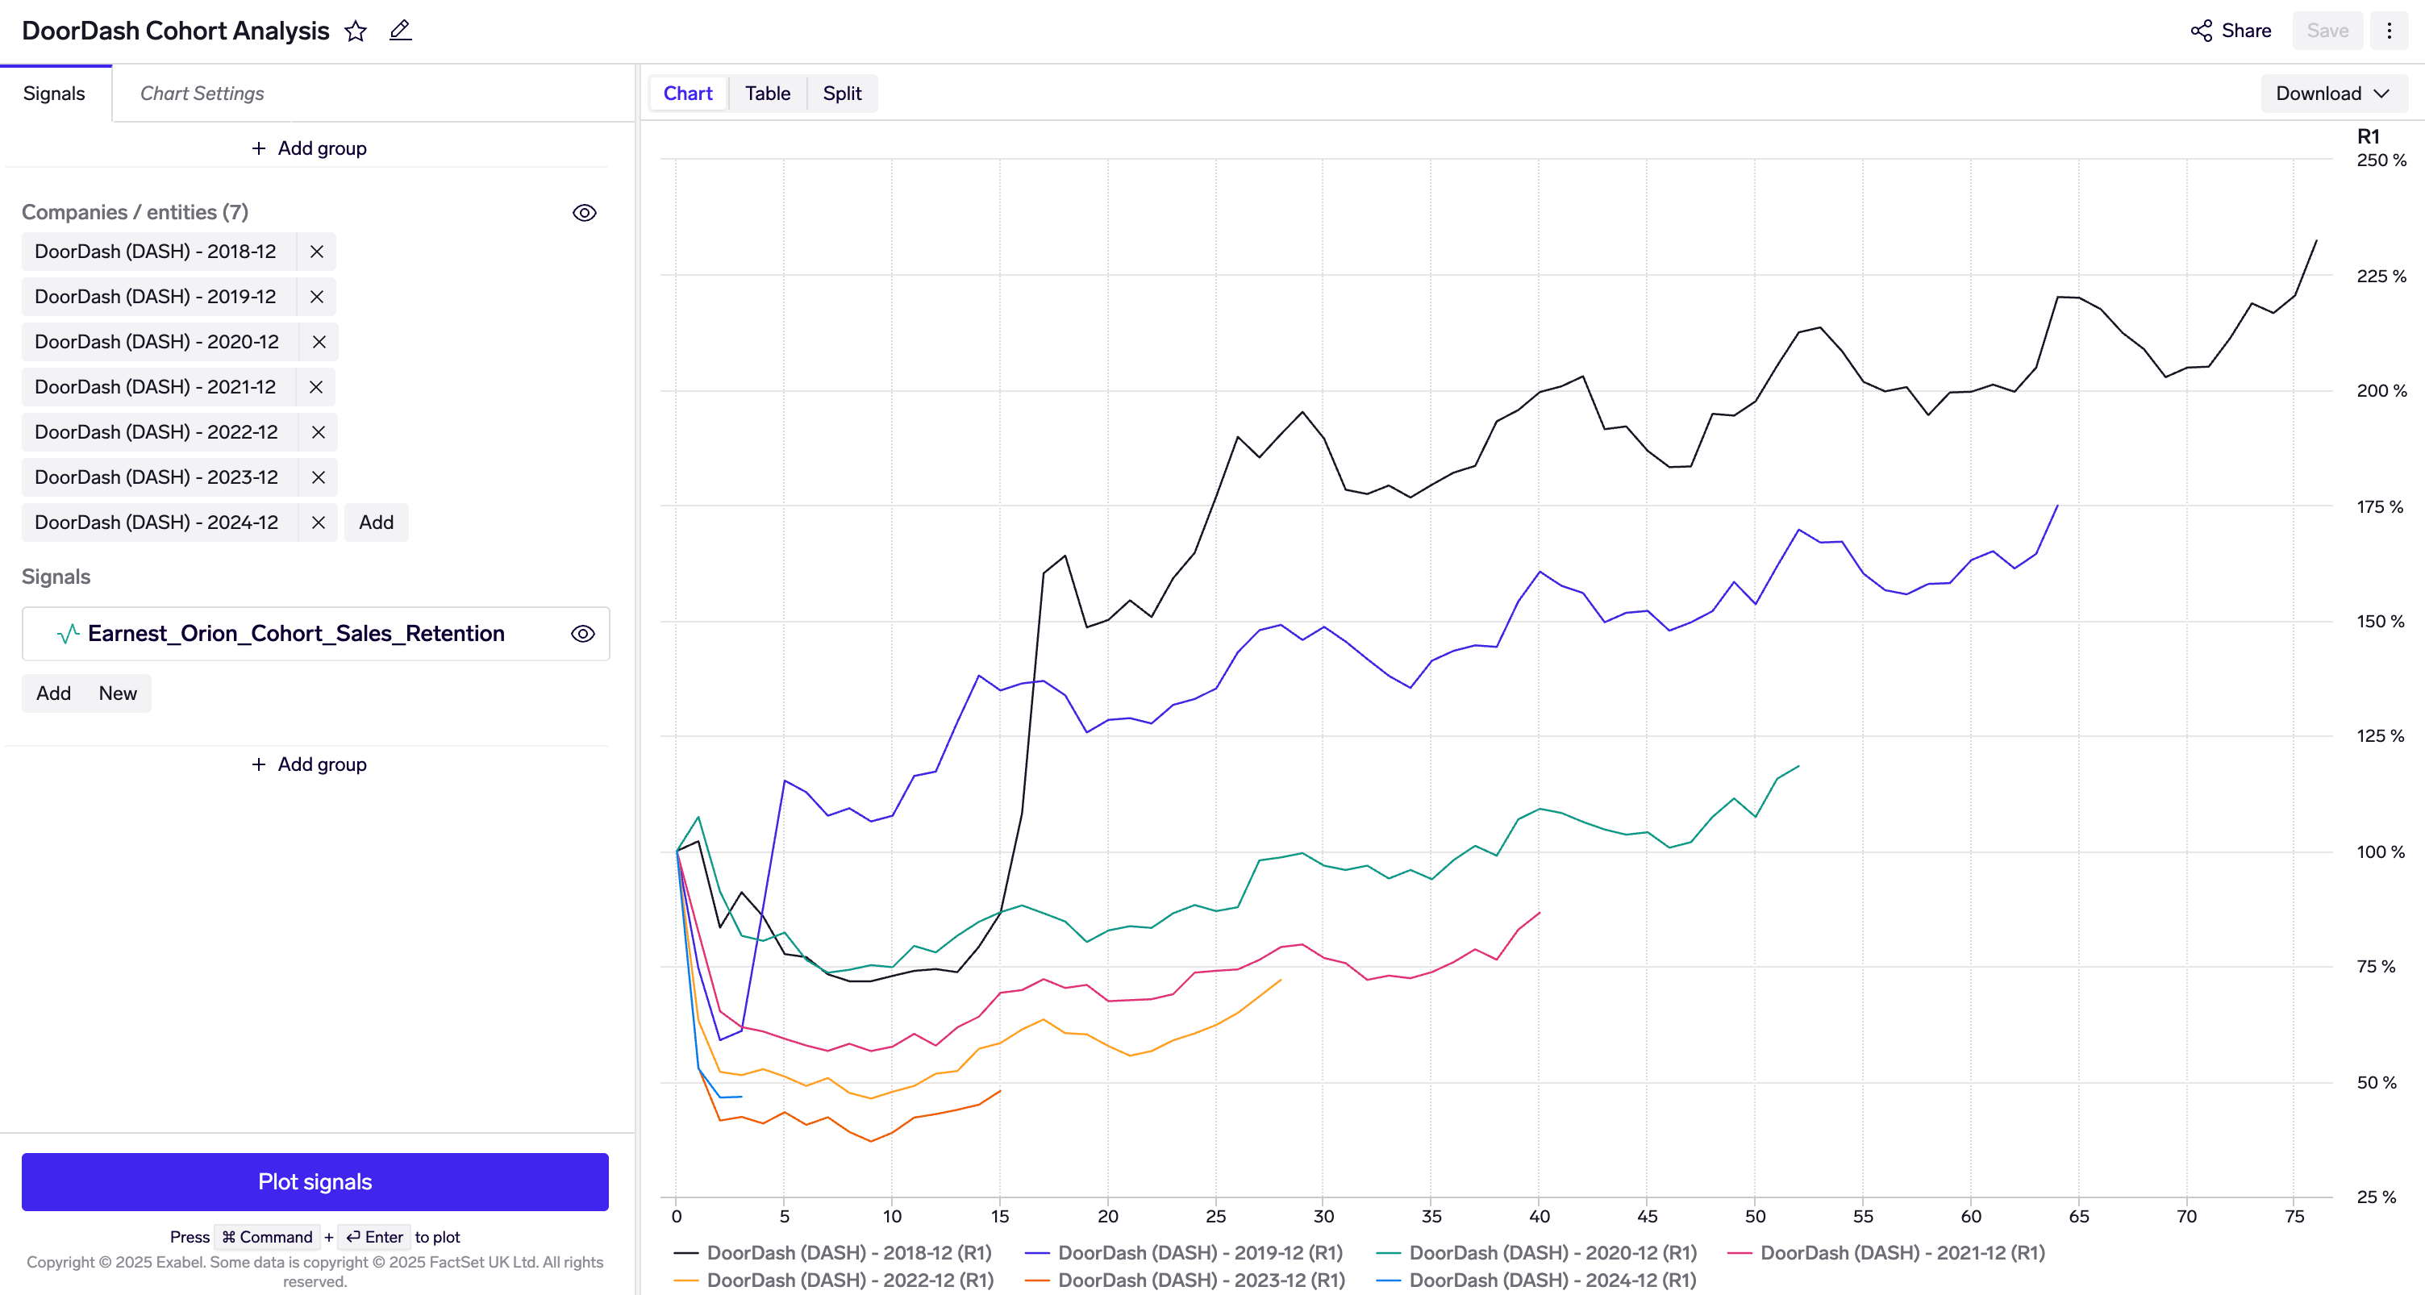This screenshot has width=2425, height=1295.
Task: Remove DoorDash (DASH) - 2021-12 entity
Action: pyautogui.click(x=316, y=387)
